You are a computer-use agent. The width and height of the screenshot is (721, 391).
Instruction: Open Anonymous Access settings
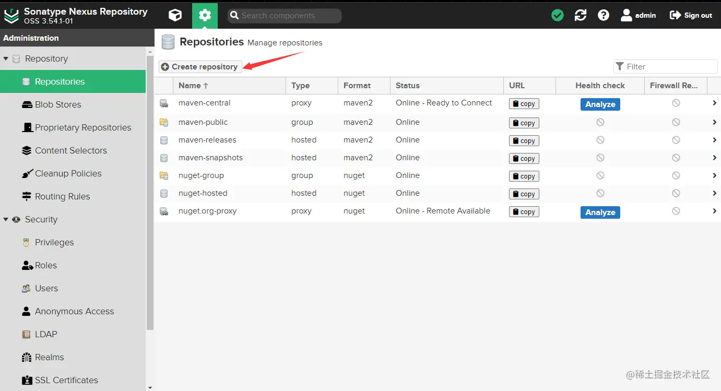pyautogui.click(x=73, y=311)
